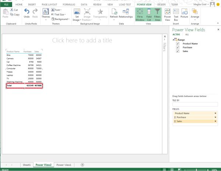221x171 pixels.
Task: Open the Power View1 sheet tab
Action: pyautogui.click(x=64, y=165)
